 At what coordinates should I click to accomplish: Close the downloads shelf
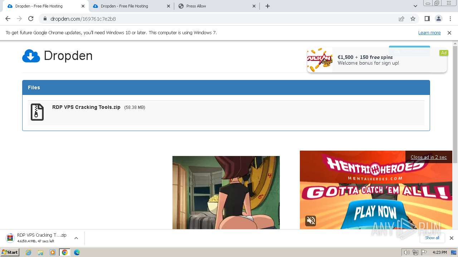click(451, 238)
